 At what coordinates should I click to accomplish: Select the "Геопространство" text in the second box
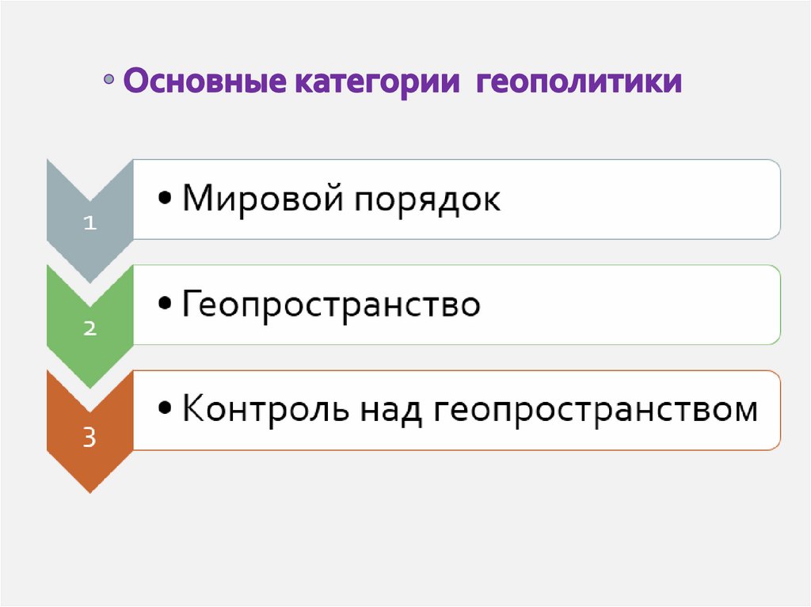pos(331,305)
